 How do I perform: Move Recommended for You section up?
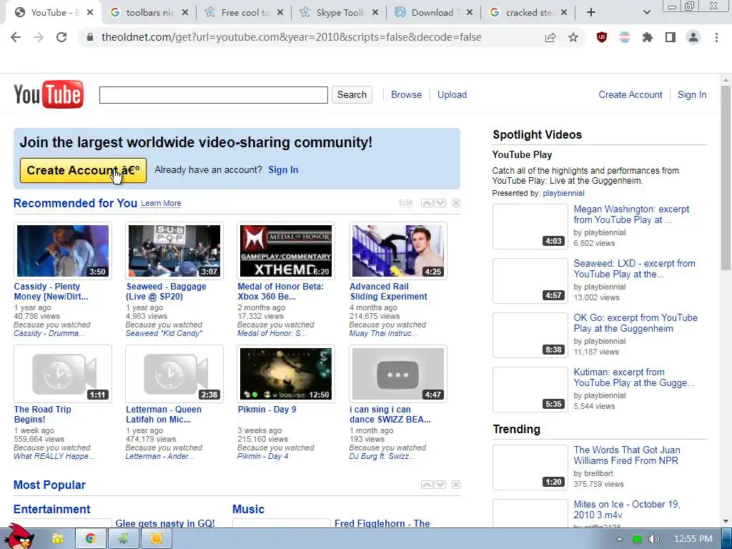[x=427, y=202]
